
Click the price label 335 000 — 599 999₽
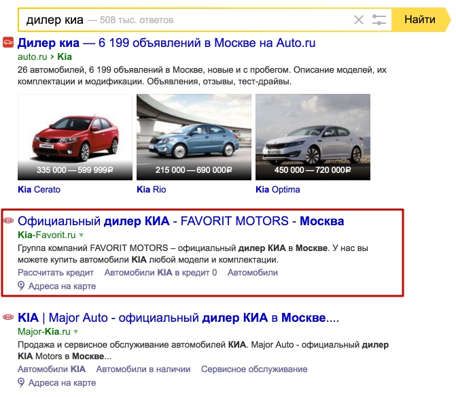[x=75, y=170]
